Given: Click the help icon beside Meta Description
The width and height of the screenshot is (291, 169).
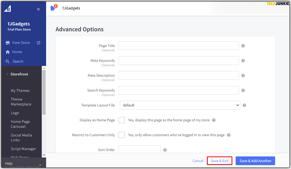Looking at the screenshot, I should [243, 75].
